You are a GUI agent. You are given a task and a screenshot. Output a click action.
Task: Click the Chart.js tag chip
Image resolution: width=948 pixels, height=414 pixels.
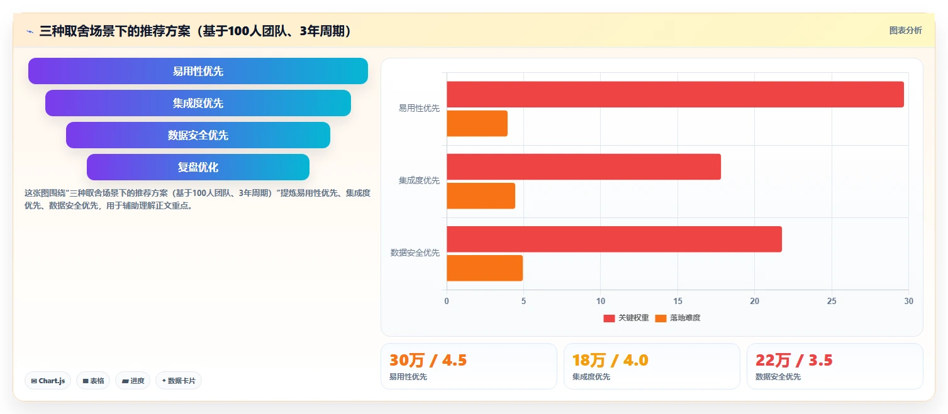point(48,381)
